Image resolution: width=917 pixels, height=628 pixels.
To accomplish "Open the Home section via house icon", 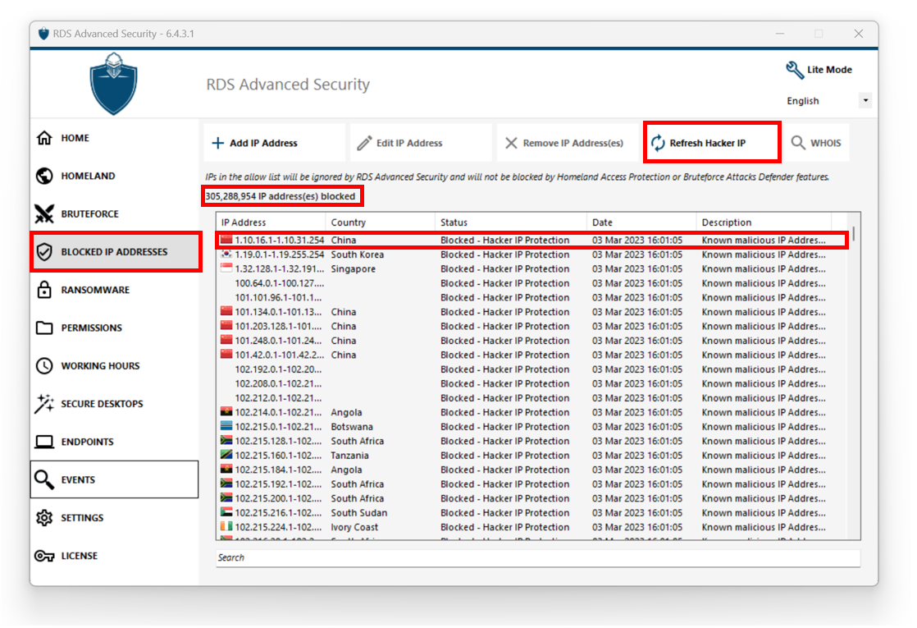I will point(44,138).
